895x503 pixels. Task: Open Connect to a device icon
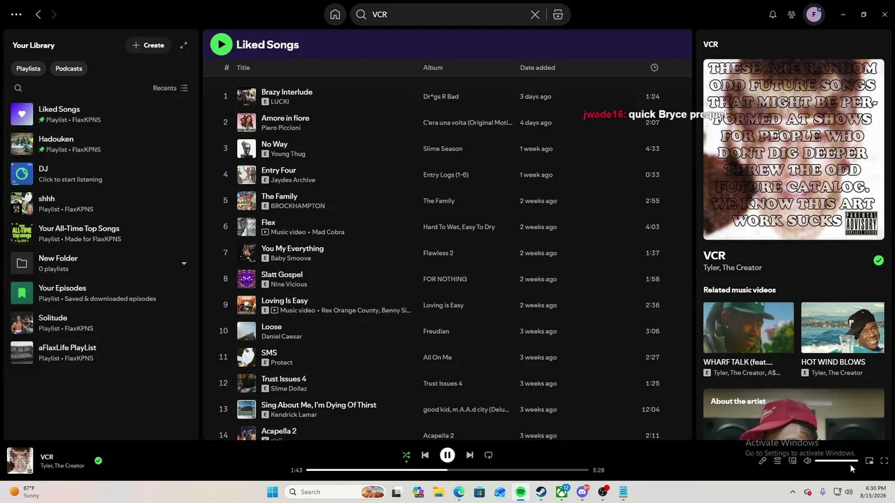click(792, 461)
